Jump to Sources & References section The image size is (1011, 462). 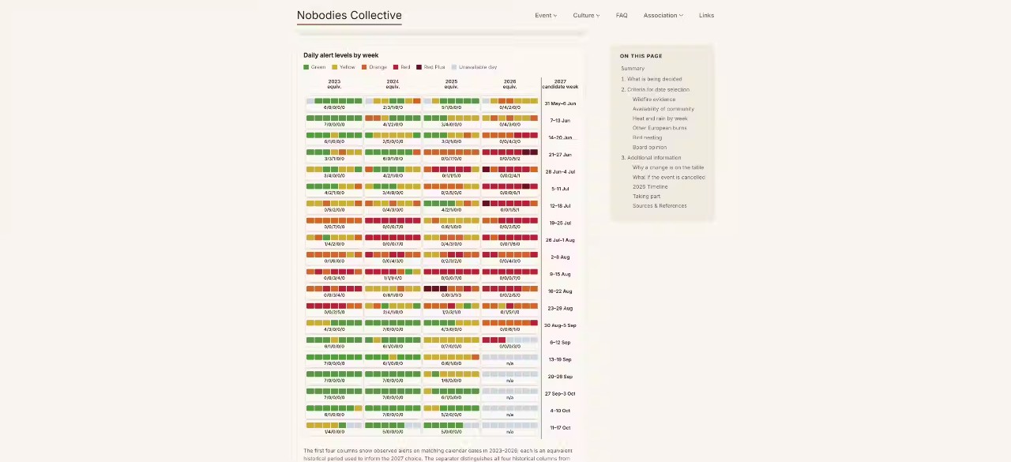click(x=660, y=205)
